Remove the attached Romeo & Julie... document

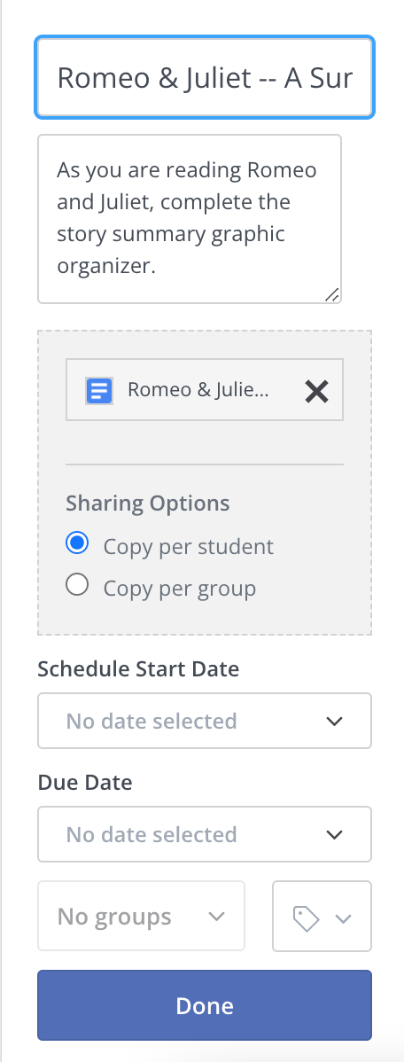[x=316, y=391]
